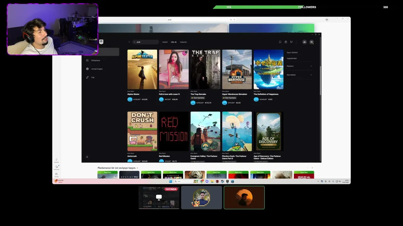
Task: Select the YAYINDA screen share tile
Action: (x=159, y=197)
